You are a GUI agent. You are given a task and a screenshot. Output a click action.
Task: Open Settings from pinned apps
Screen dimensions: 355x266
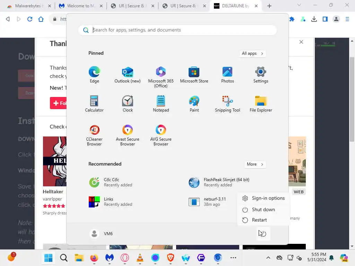[261, 75]
